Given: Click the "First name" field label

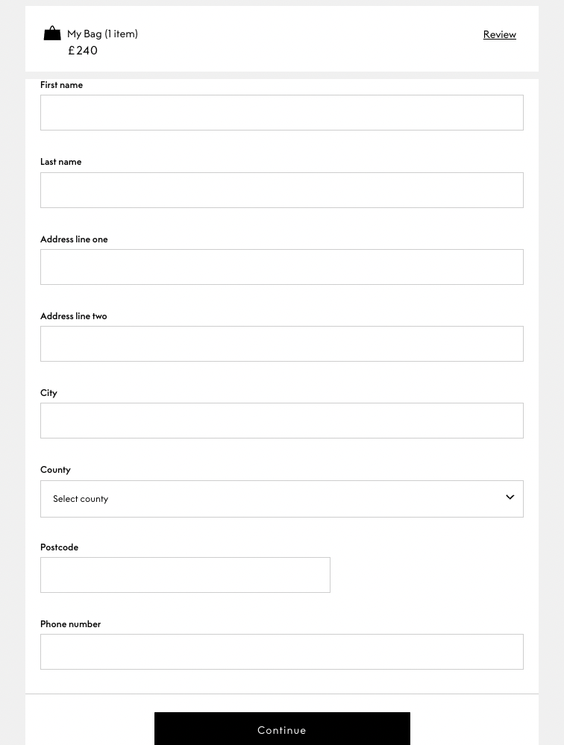Looking at the screenshot, I should 61,85.
